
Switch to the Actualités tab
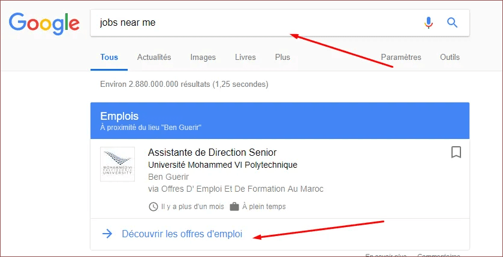(x=154, y=58)
